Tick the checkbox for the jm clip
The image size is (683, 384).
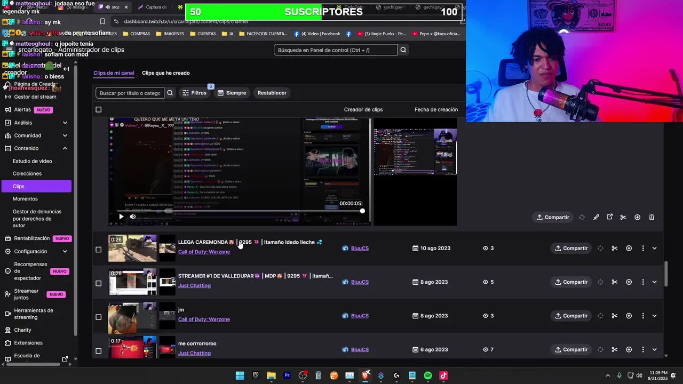[98, 317]
